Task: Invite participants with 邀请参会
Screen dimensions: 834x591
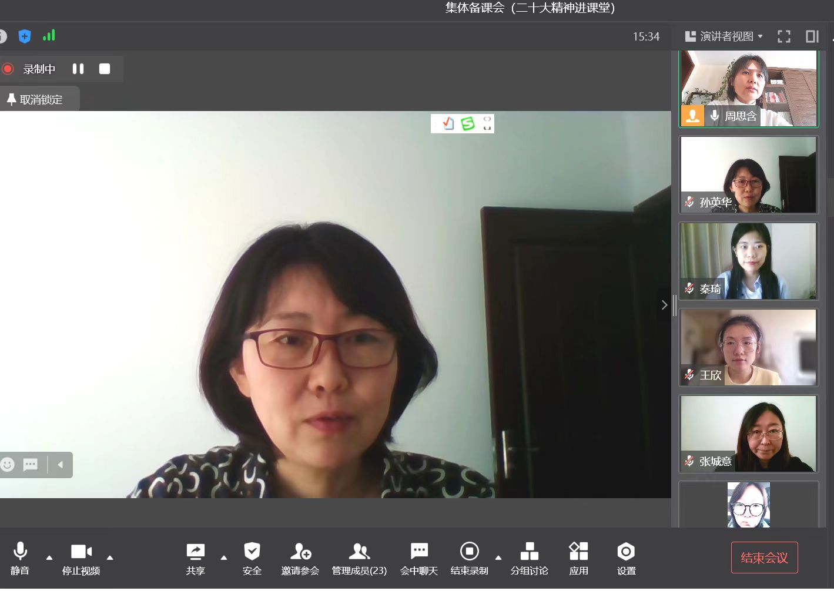Action: tap(300, 558)
